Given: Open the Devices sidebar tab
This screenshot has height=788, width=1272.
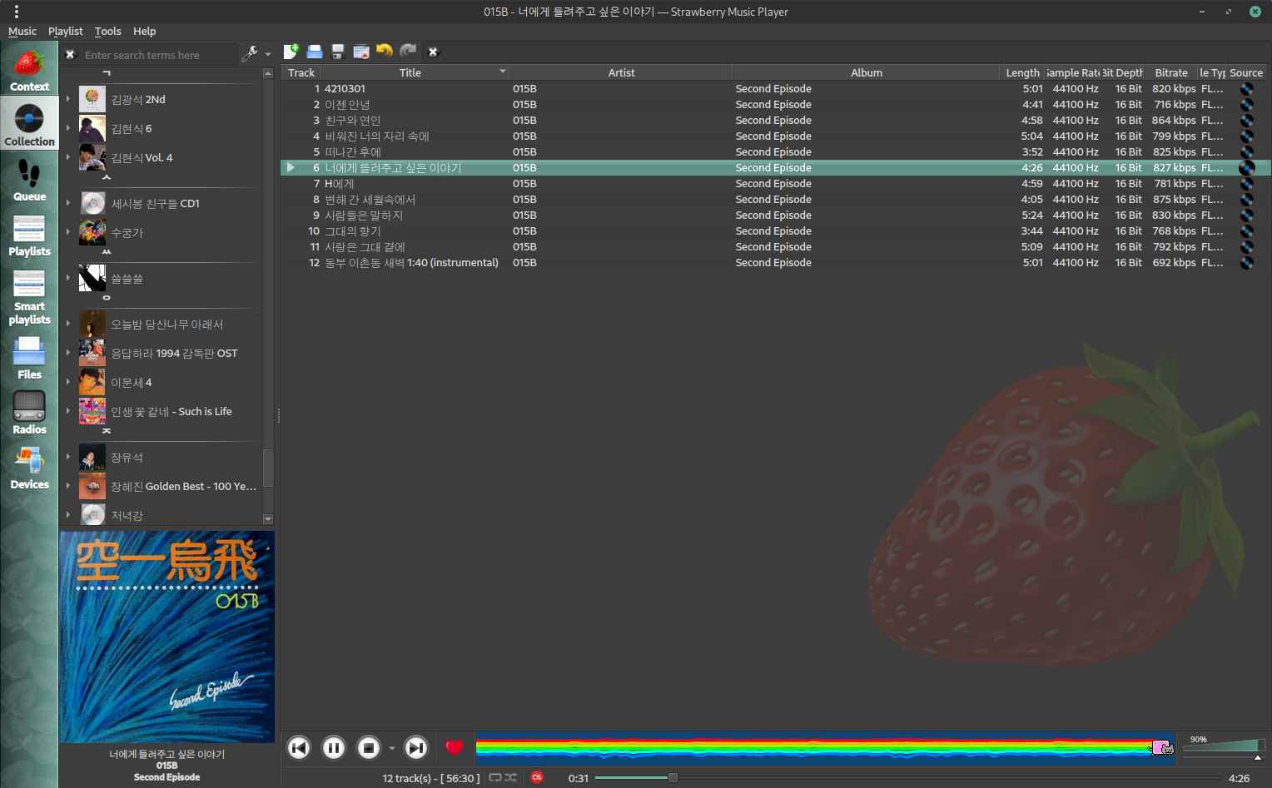Looking at the screenshot, I should pyautogui.click(x=29, y=468).
